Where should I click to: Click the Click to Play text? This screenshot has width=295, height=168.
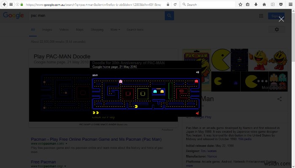click(x=103, y=117)
